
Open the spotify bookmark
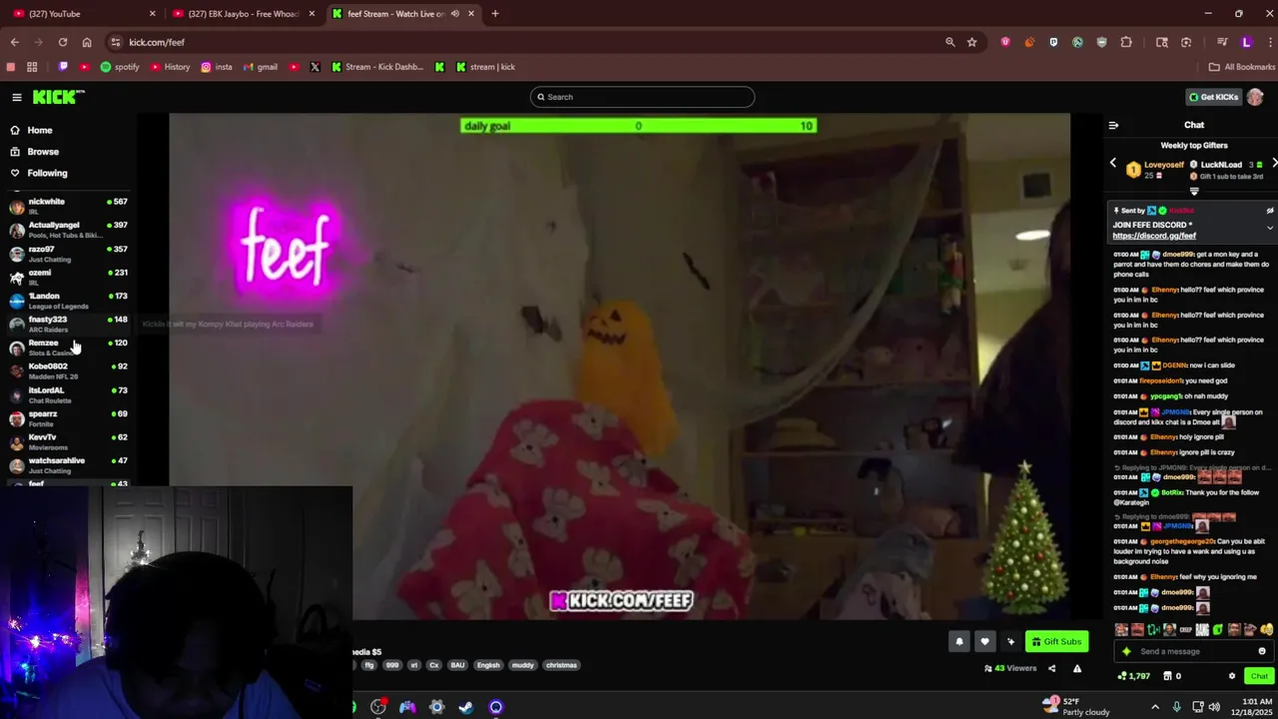(x=120, y=67)
